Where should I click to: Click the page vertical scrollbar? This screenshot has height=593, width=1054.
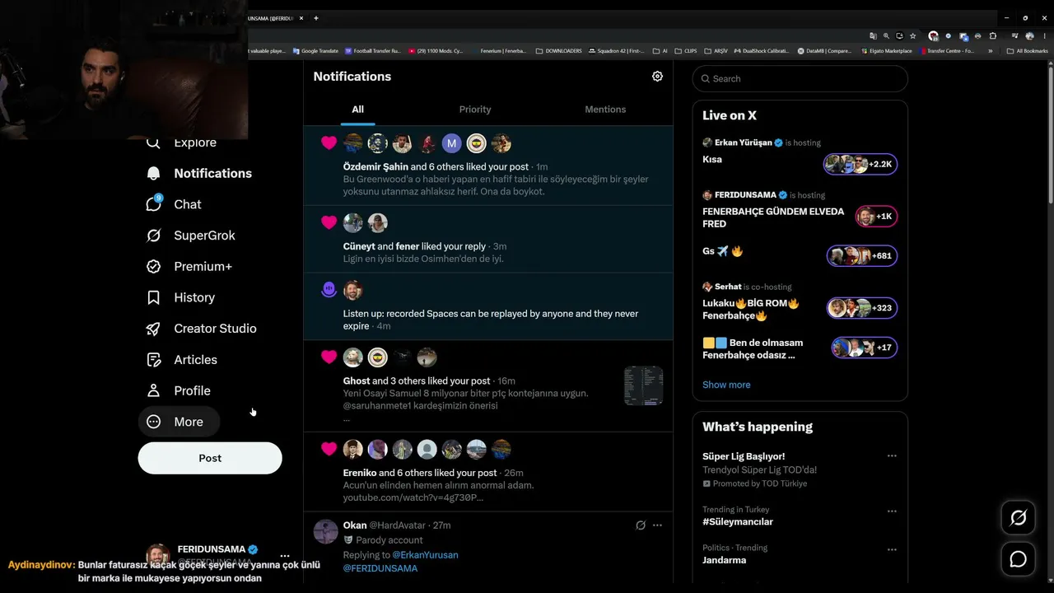(x=1051, y=136)
